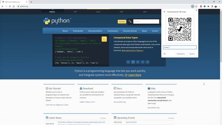Open the browser home page

14,6
